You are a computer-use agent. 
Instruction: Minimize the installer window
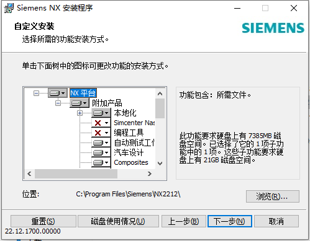click(237, 8)
